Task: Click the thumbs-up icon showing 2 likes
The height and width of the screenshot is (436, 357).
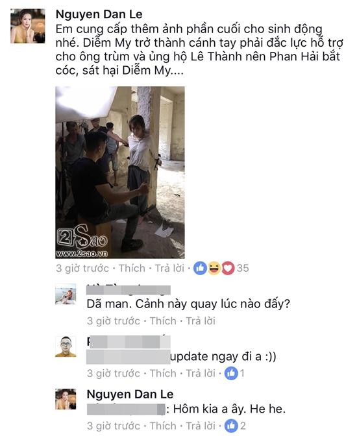Action: [231, 426]
